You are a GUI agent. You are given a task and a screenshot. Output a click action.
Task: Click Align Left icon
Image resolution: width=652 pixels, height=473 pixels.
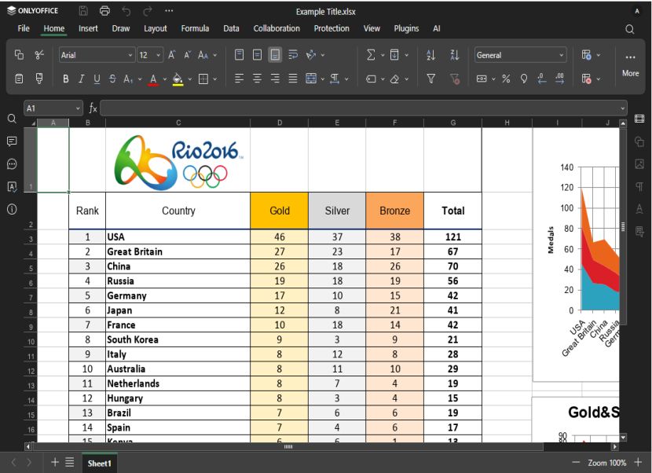click(x=239, y=79)
